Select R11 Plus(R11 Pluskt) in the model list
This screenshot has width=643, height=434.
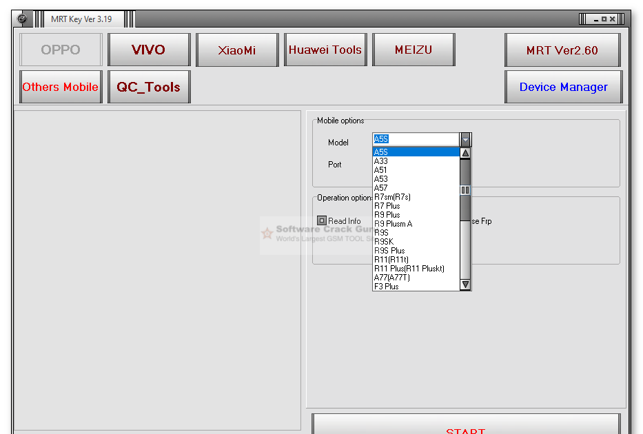pyautogui.click(x=416, y=269)
